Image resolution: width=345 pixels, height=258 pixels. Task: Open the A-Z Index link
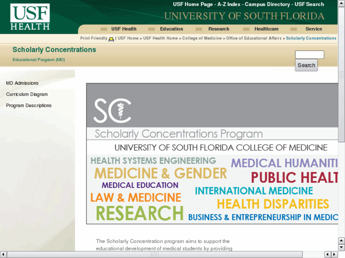[229, 4]
